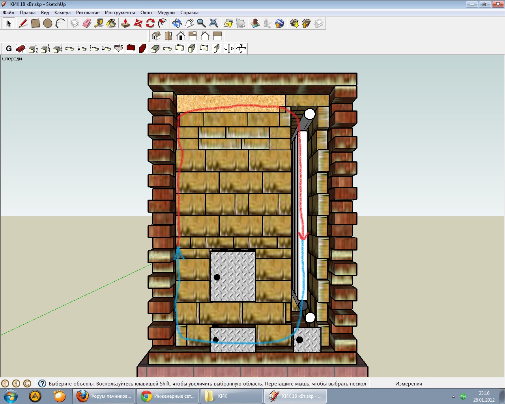Pick the Tape Measure tool
505x404 pixels.
click(99, 24)
